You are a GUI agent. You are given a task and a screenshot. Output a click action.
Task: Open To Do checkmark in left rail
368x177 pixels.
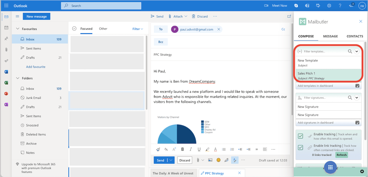[x=7, y=60]
